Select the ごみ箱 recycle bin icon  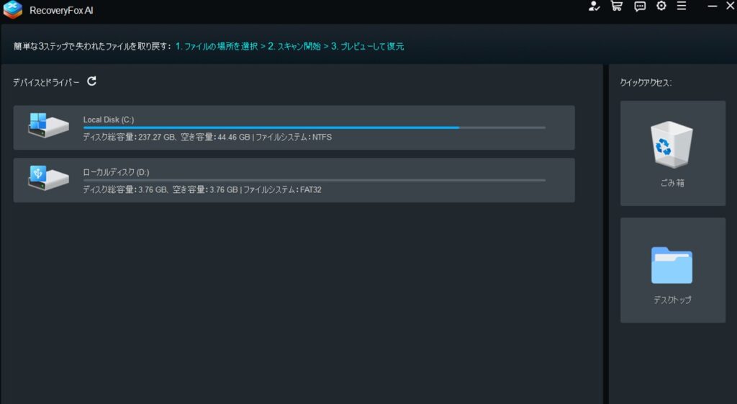(671, 143)
